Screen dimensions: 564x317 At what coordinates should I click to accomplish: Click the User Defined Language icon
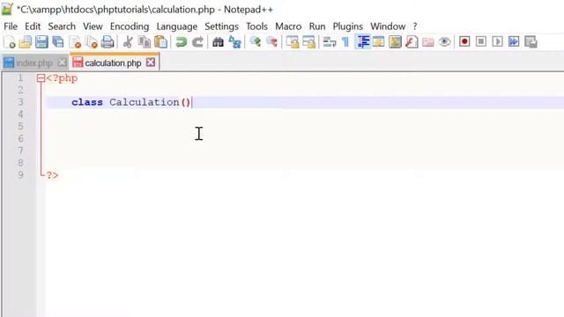coord(378,42)
